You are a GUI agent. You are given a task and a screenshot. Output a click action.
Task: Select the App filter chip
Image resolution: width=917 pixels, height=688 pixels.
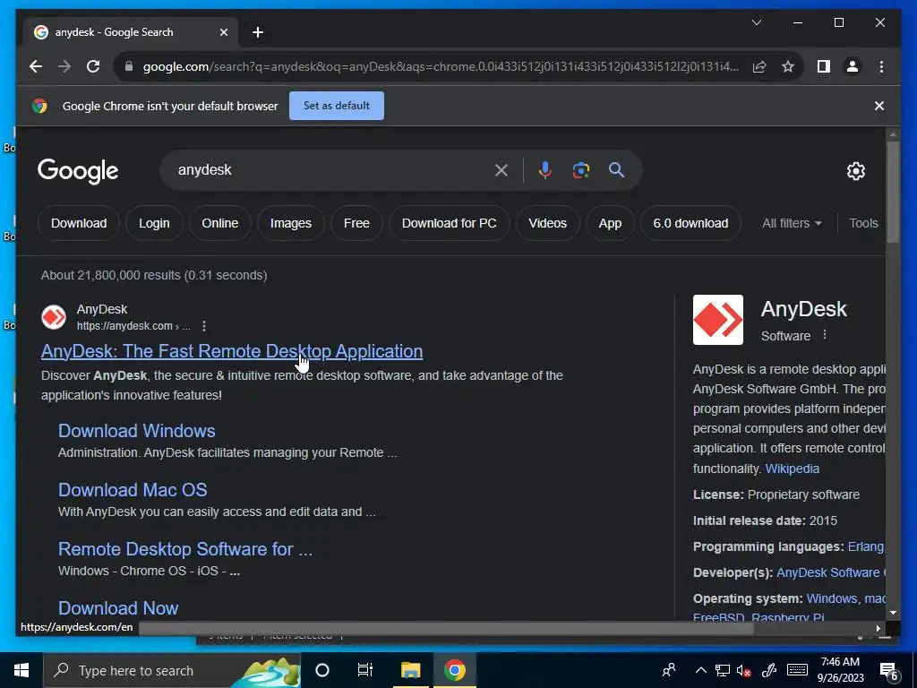[610, 223]
